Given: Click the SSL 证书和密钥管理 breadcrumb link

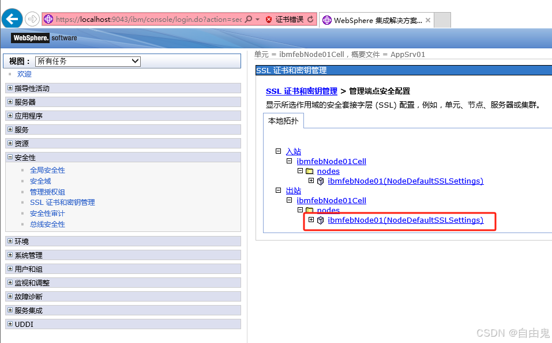Looking at the screenshot, I should [x=302, y=92].
